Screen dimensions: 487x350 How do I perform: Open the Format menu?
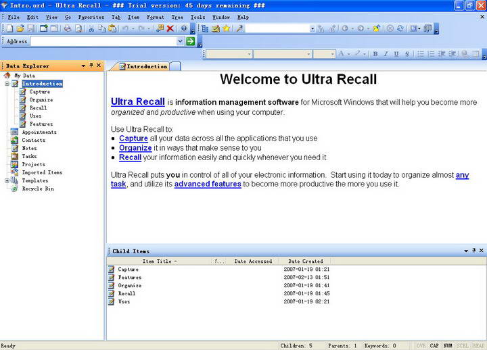tap(156, 18)
